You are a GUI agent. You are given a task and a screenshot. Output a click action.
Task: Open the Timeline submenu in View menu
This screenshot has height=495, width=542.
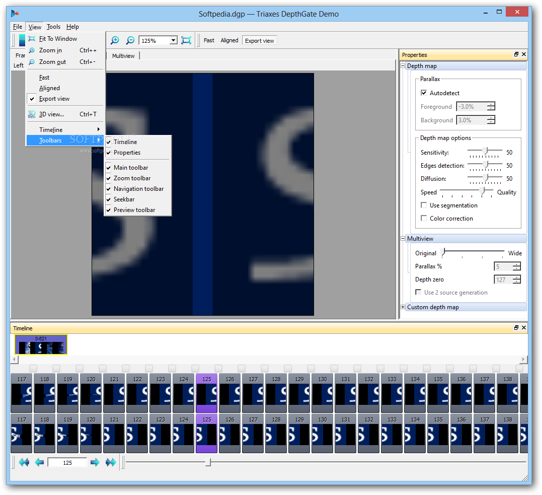[x=64, y=130]
